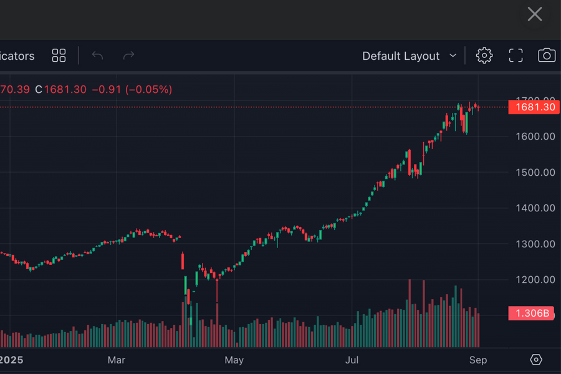Click the Redo arrow icon
This screenshot has height=374, width=561.
pyautogui.click(x=128, y=55)
